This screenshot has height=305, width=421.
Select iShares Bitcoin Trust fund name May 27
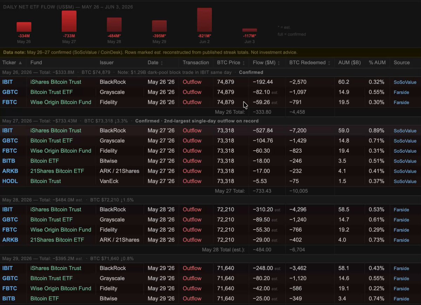(56, 130)
